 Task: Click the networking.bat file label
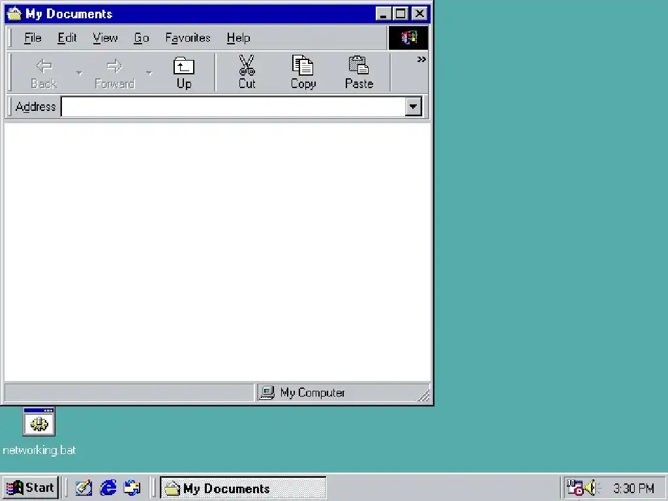point(39,450)
